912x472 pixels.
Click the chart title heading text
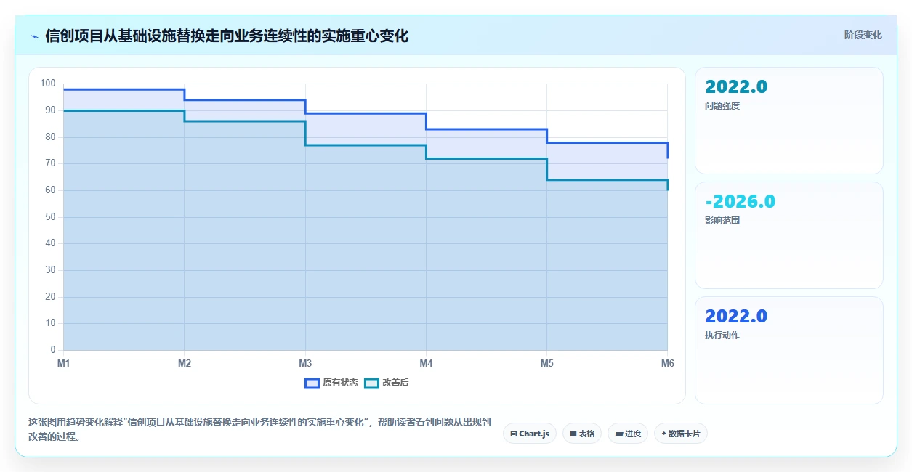(x=227, y=36)
